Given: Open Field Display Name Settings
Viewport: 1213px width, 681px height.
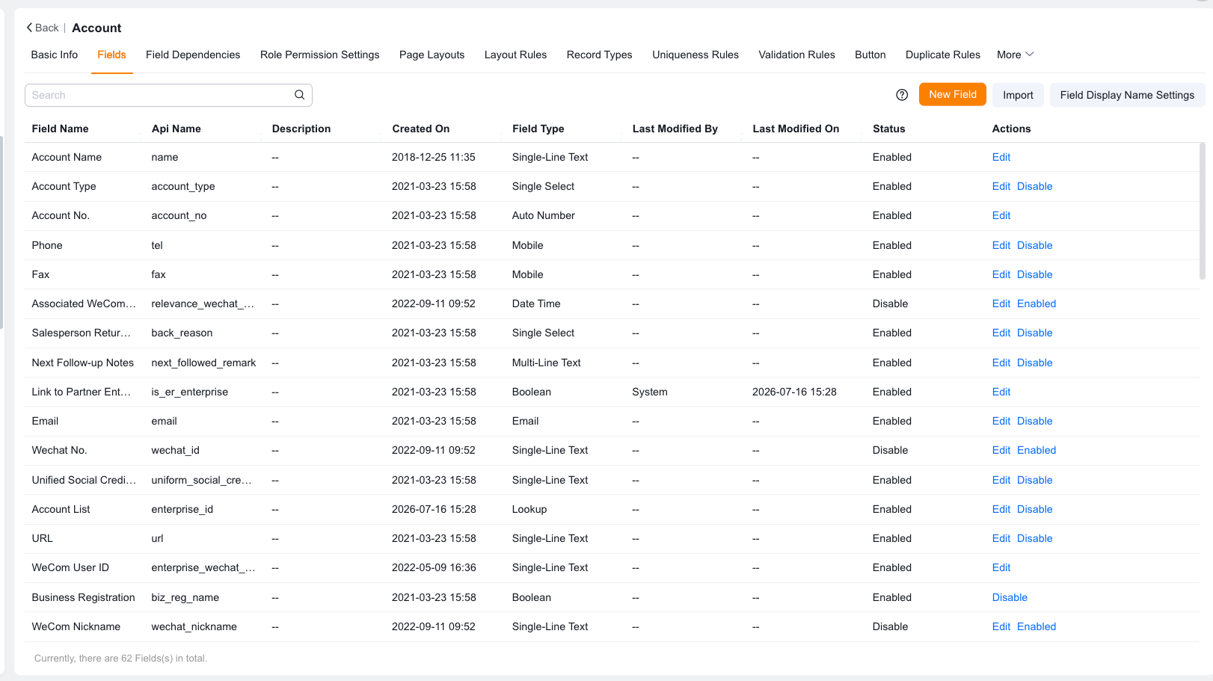Looking at the screenshot, I should [1127, 95].
